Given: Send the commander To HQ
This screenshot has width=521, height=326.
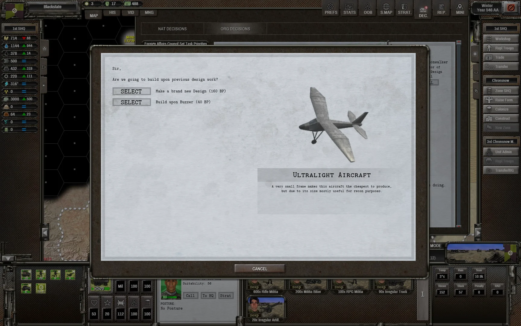Looking at the screenshot, I should tap(208, 296).
